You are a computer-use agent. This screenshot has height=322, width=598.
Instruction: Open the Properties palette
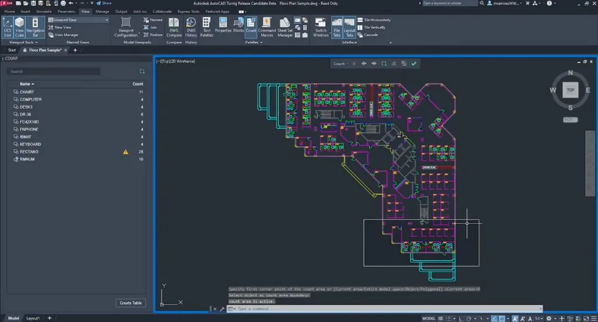pos(223,25)
